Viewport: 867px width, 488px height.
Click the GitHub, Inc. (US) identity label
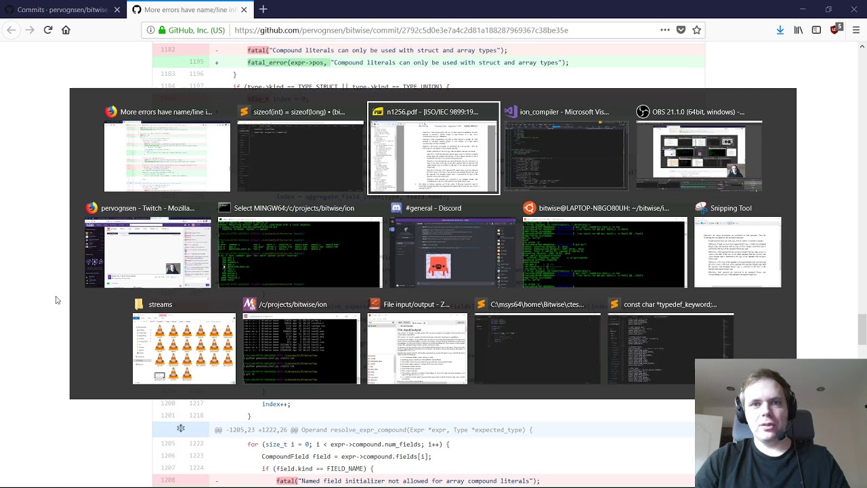coord(196,30)
